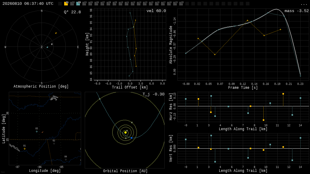Select station 13 box in top bar
This screenshot has height=174, width=310.
pos(139,4)
